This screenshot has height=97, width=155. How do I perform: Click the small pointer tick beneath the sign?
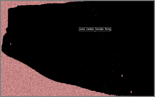pyautogui.click(x=95, y=31)
